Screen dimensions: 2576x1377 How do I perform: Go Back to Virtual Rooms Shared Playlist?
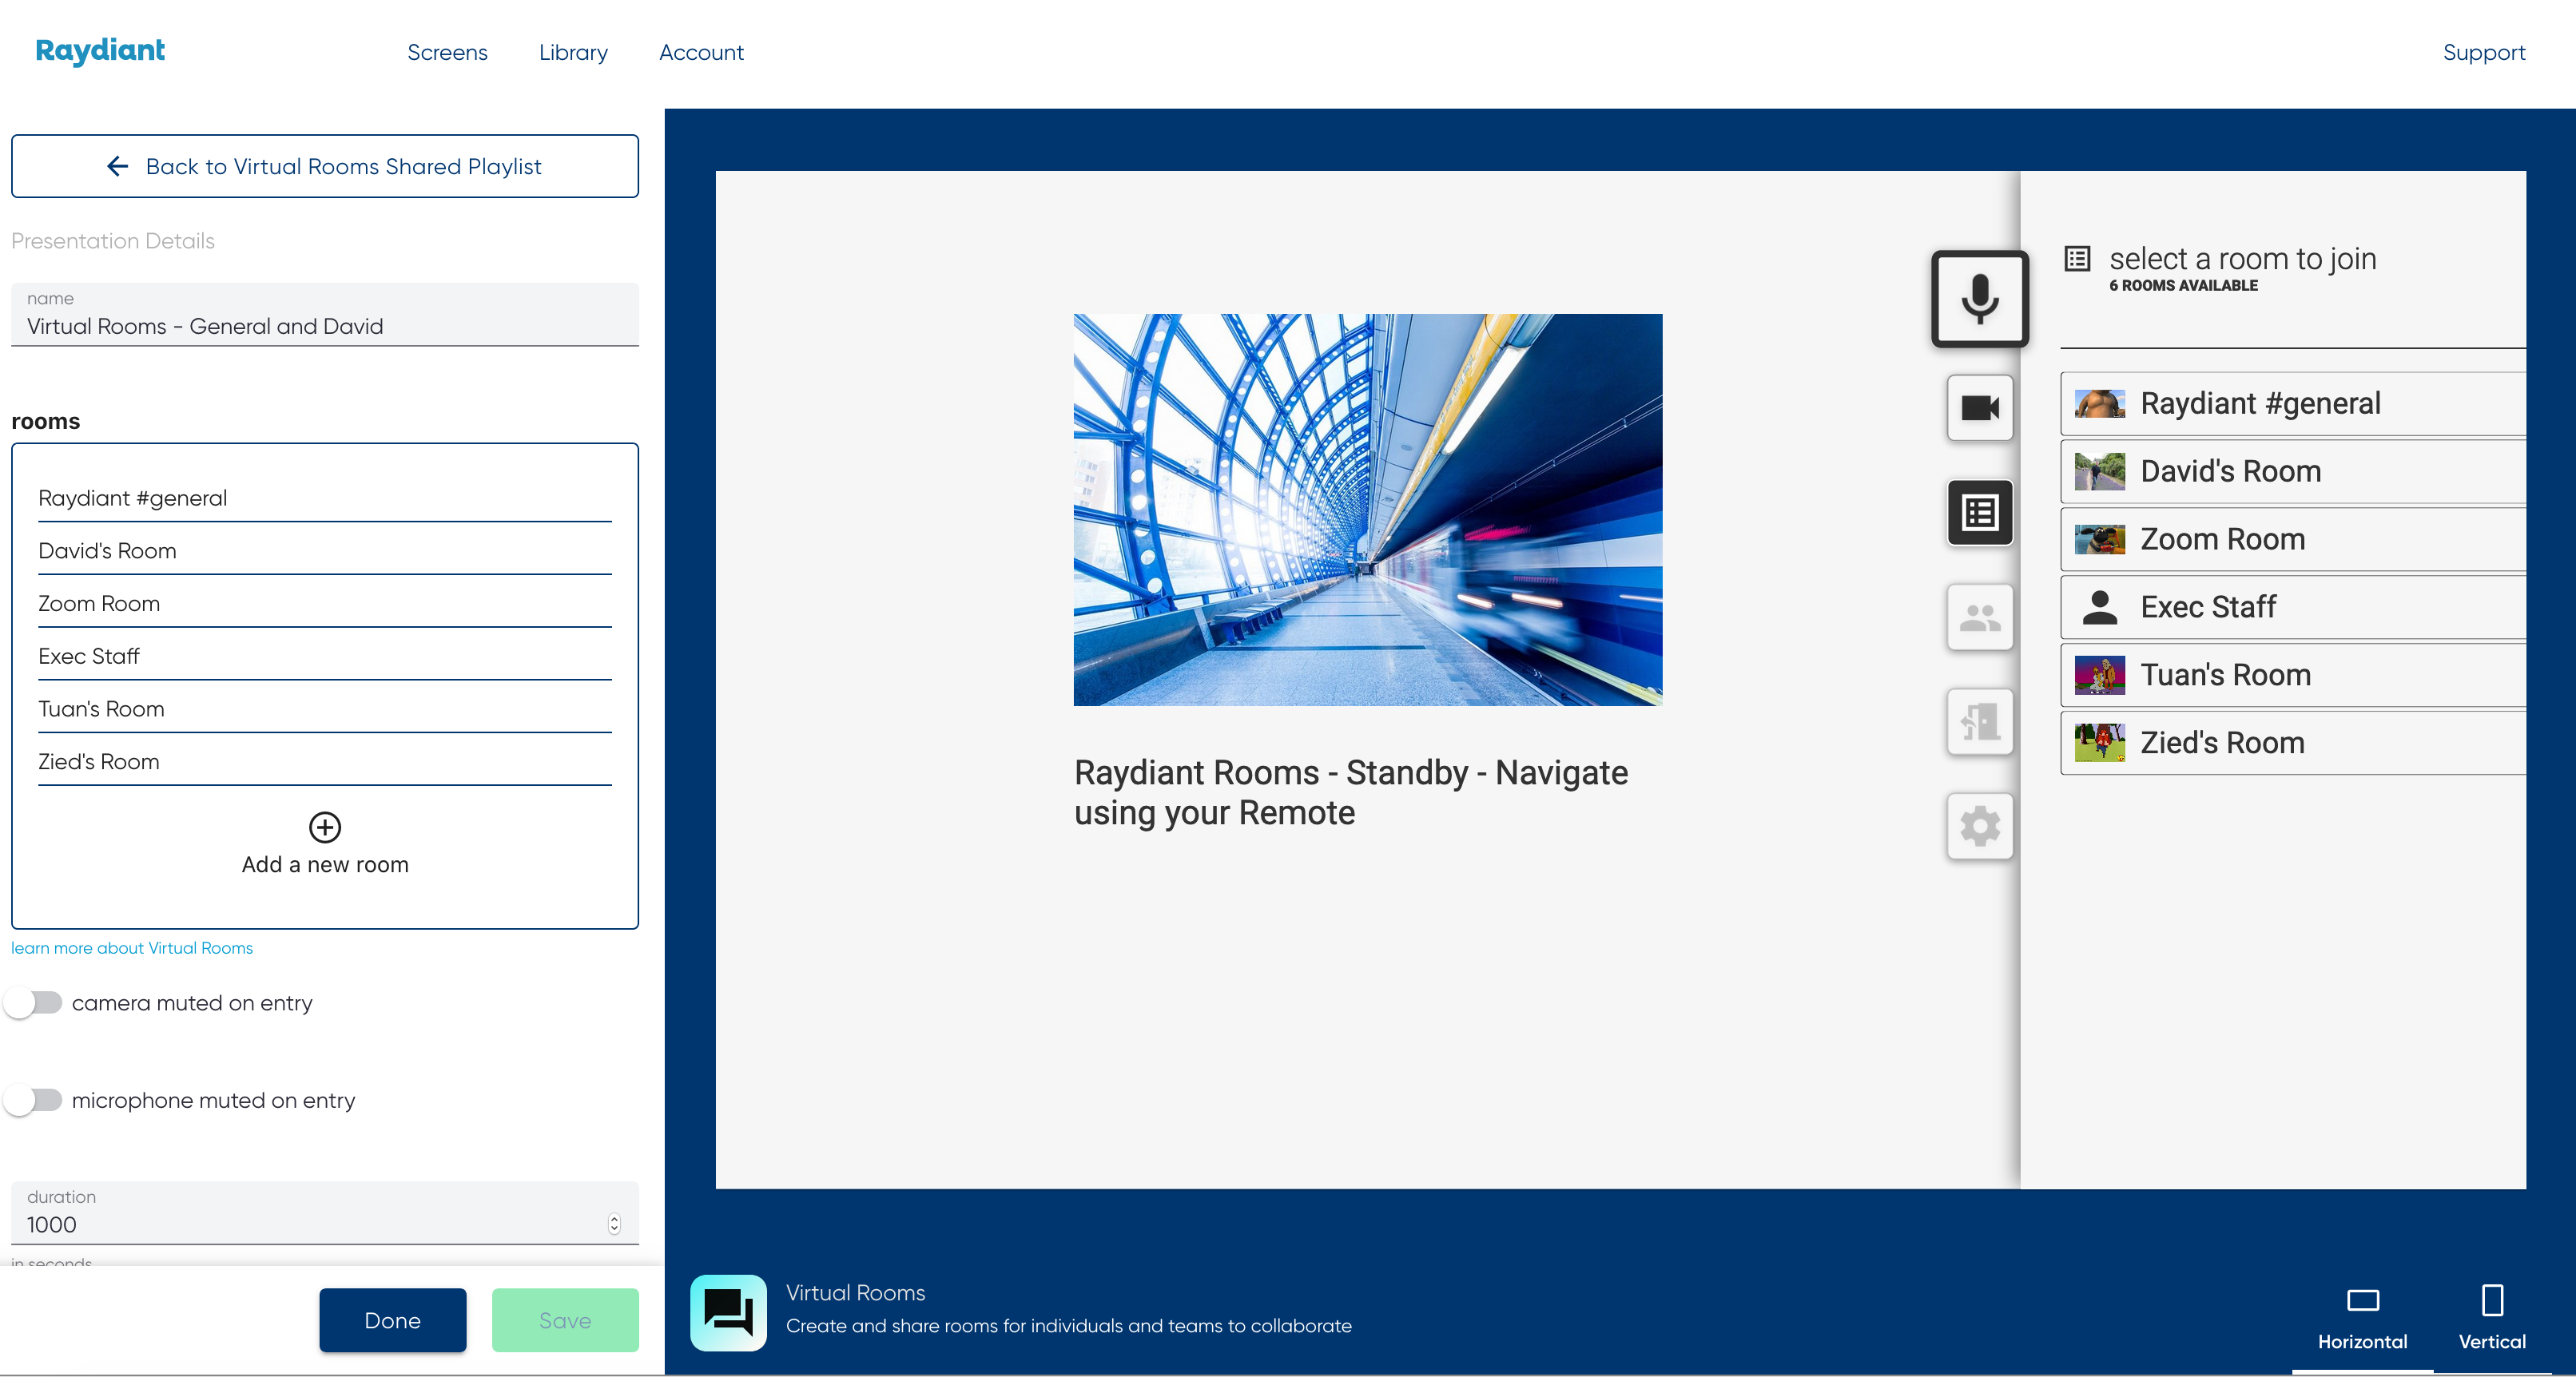[324, 166]
